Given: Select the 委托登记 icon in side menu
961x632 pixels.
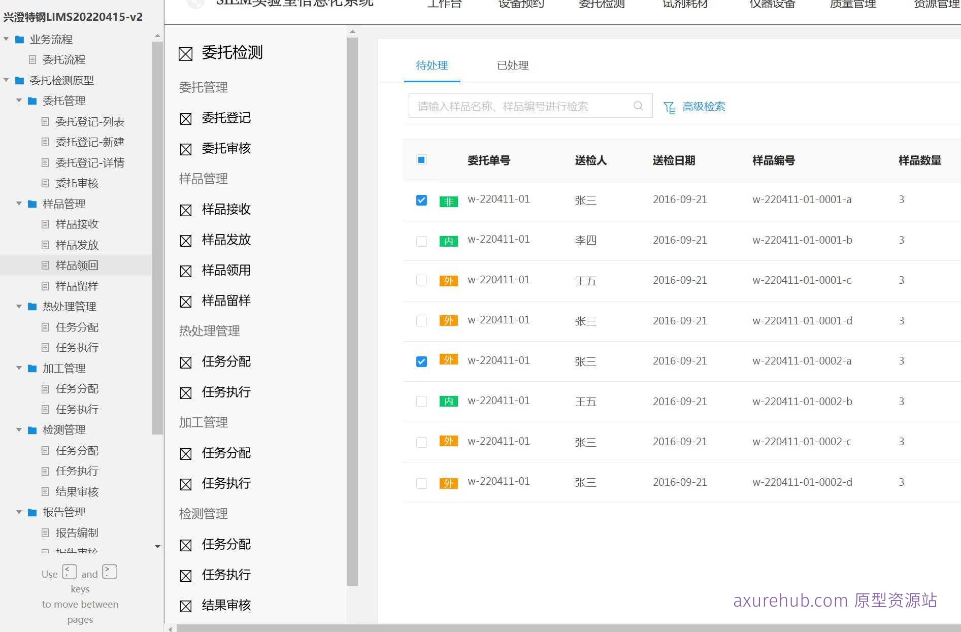Looking at the screenshot, I should pyautogui.click(x=186, y=119).
